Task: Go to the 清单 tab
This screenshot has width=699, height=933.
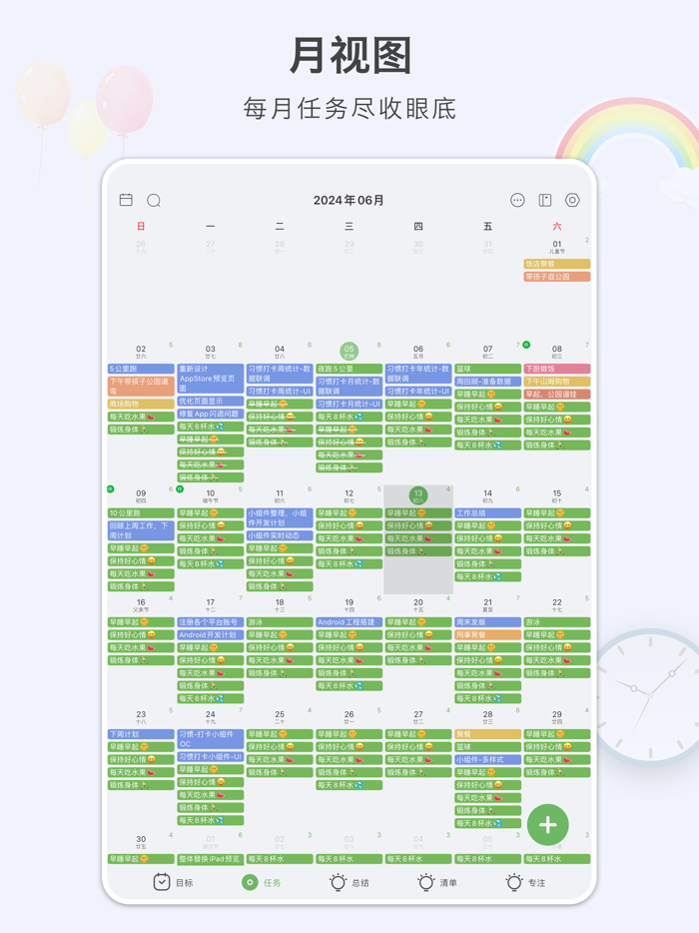Action: pyautogui.click(x=437, y=882)
